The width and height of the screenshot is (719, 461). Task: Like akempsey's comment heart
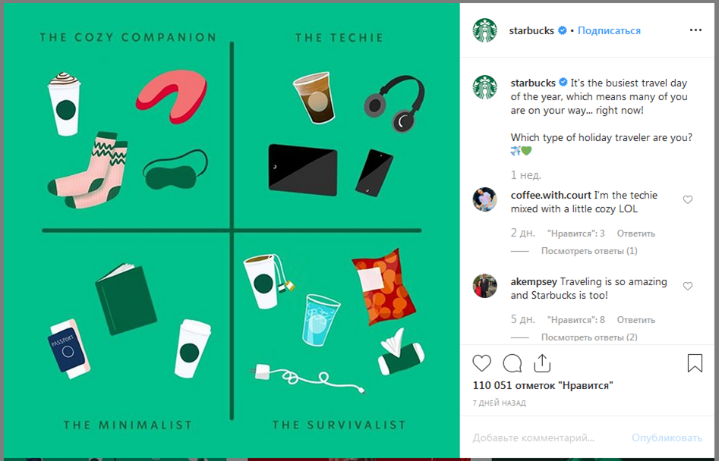[x=687, y=286]
